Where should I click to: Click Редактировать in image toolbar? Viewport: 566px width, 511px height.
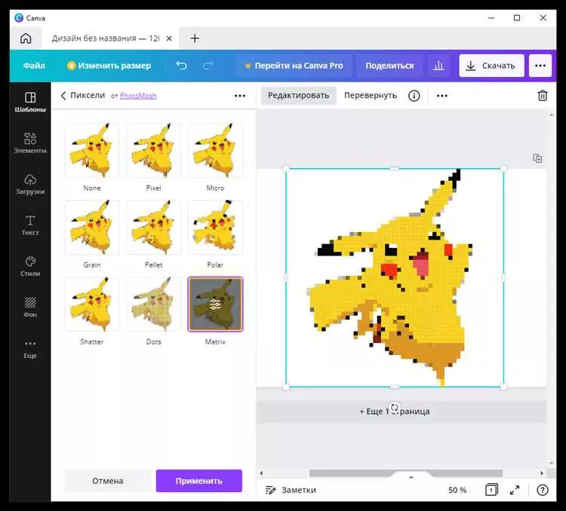299,96
